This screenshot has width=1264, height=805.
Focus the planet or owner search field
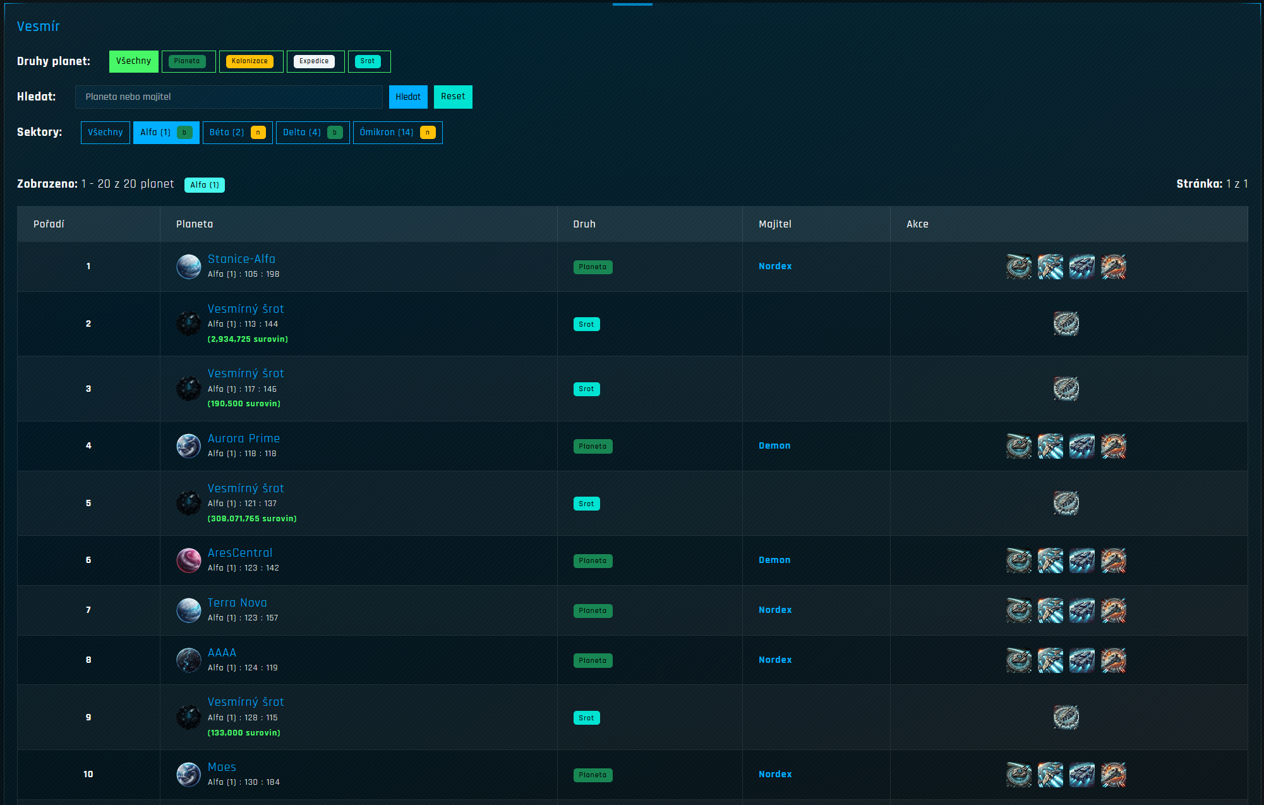coord(229,97)
